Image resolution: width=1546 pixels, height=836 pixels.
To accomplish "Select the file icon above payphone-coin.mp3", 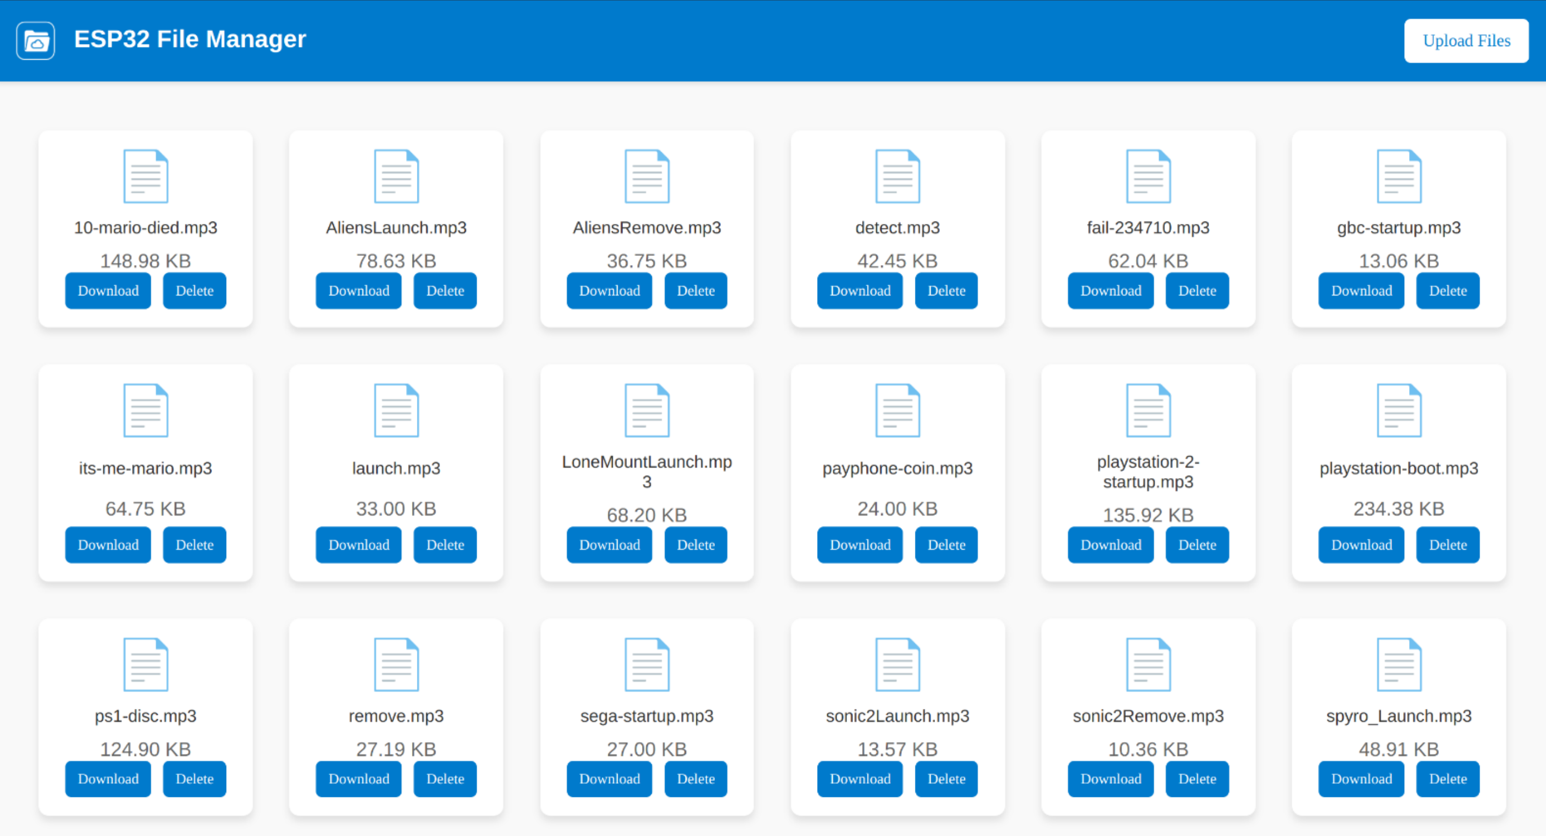I will tap(897, 410).
